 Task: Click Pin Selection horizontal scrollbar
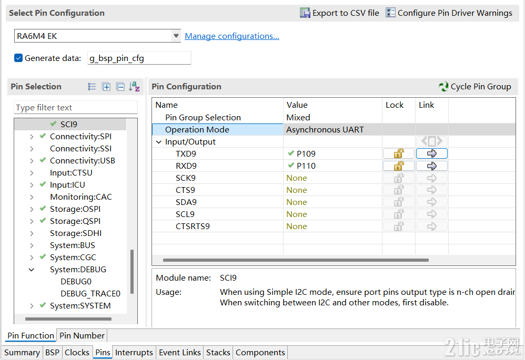68,319
